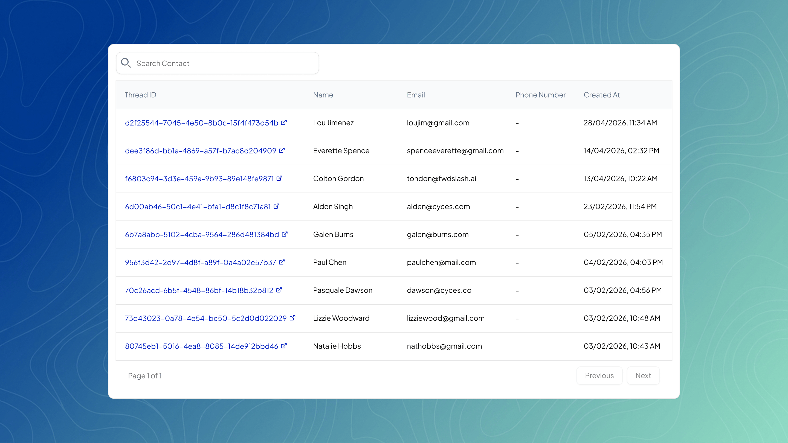This screenshot has height=443, width=788.
Task: Select the name Everette Spence
Action: click(341, 151)
